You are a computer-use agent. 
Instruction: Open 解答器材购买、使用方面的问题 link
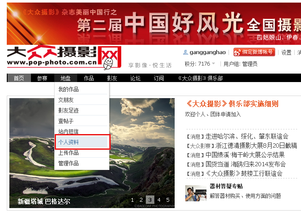245,196
